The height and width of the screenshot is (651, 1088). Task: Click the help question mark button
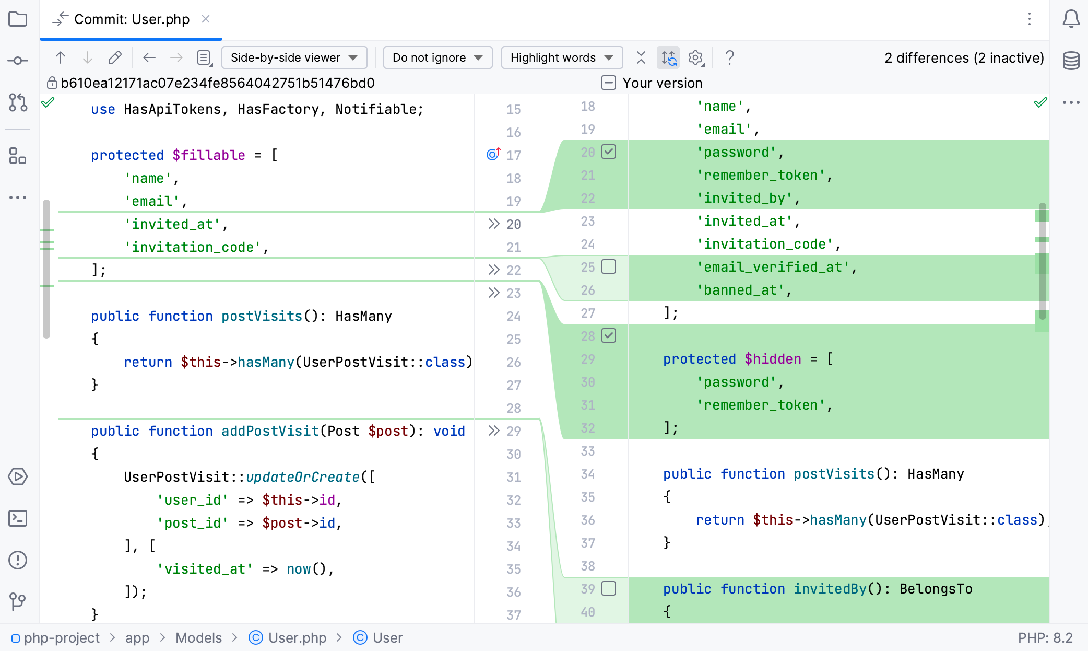click(x=729, y=57)
